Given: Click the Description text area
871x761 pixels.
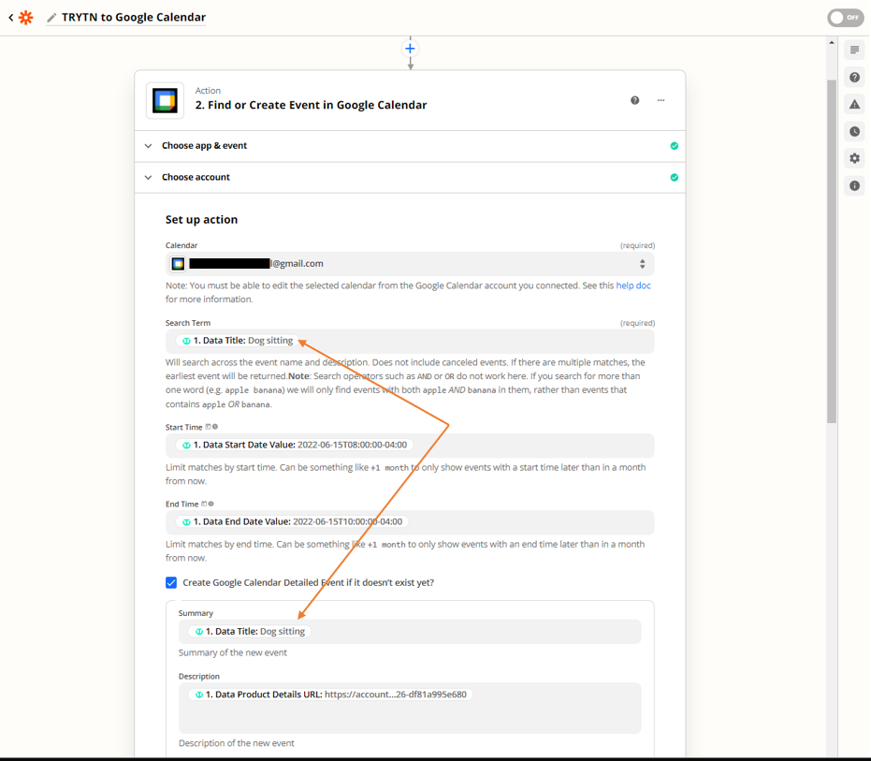Looking at the screenshot, I should (410, 709).
